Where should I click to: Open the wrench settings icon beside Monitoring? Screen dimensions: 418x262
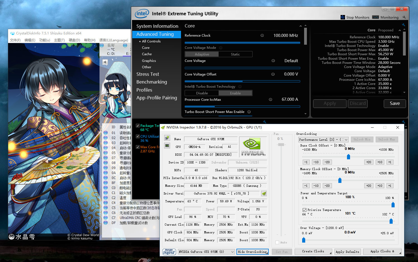pos(404,17)
